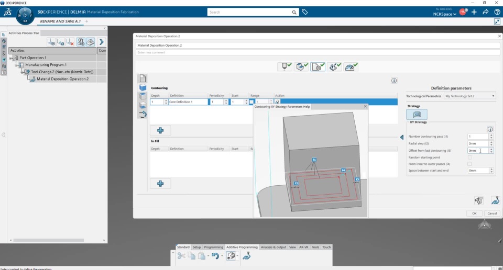Open the NCKSpace dropdown arrow
Viewport: 503px width, 270px height.
(x=455, y=15)
